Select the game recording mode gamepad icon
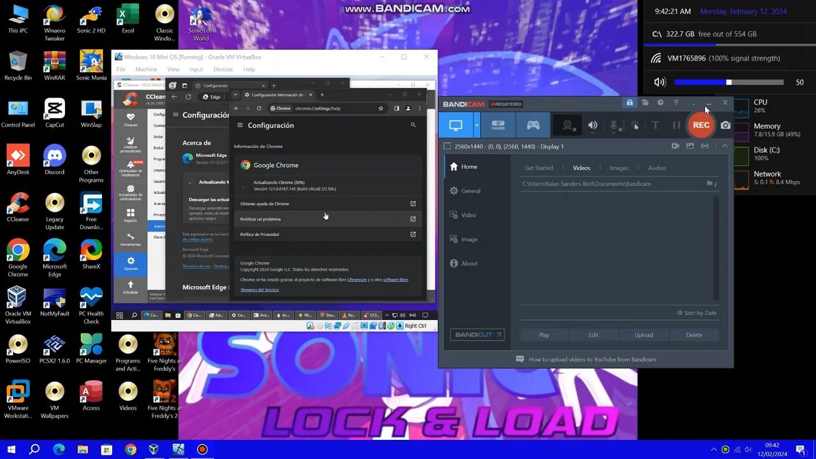 (532, 125)
